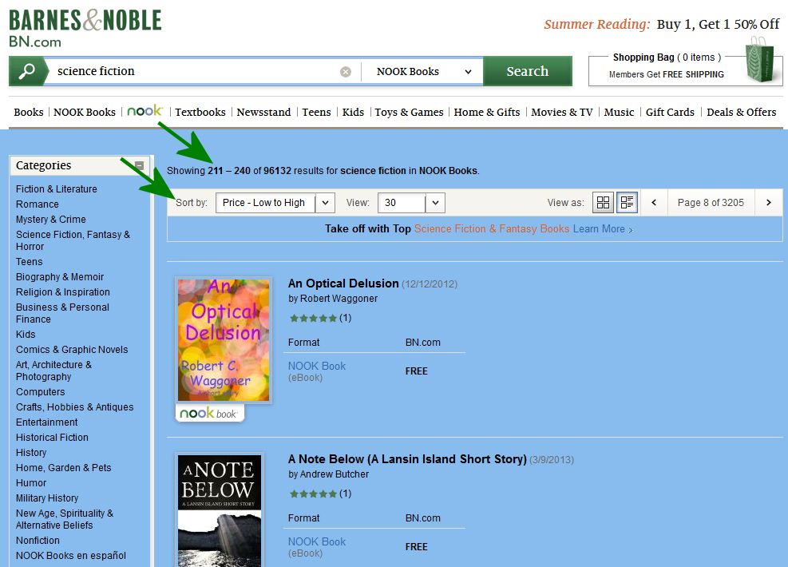
Task: Open the NOOK Books menu
Action: click(x=85, y=112)
